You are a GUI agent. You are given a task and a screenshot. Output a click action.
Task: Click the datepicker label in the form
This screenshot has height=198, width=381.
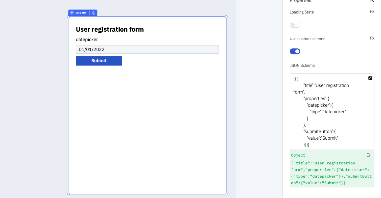coord(87,40)
